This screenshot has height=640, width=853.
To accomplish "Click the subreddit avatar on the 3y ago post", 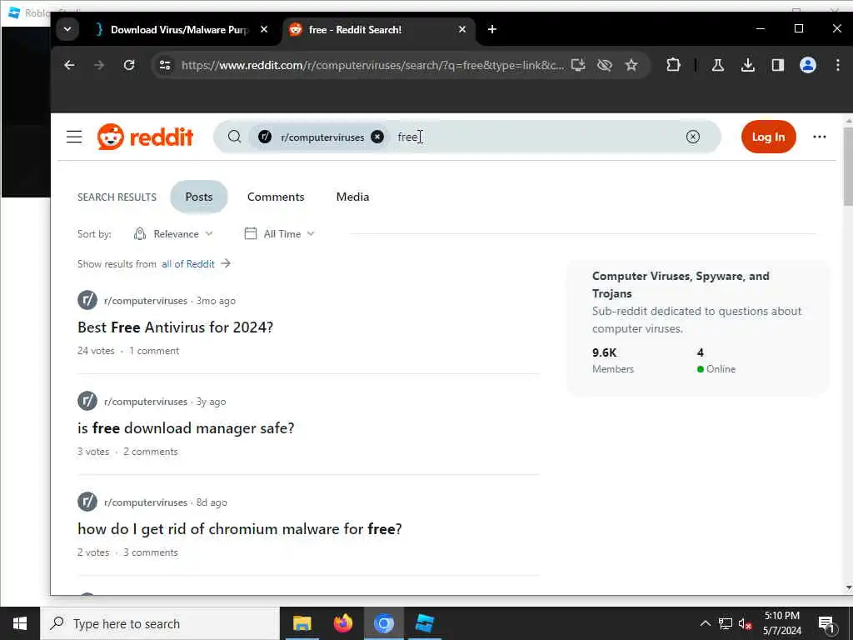I will click(x=87, y=401).
